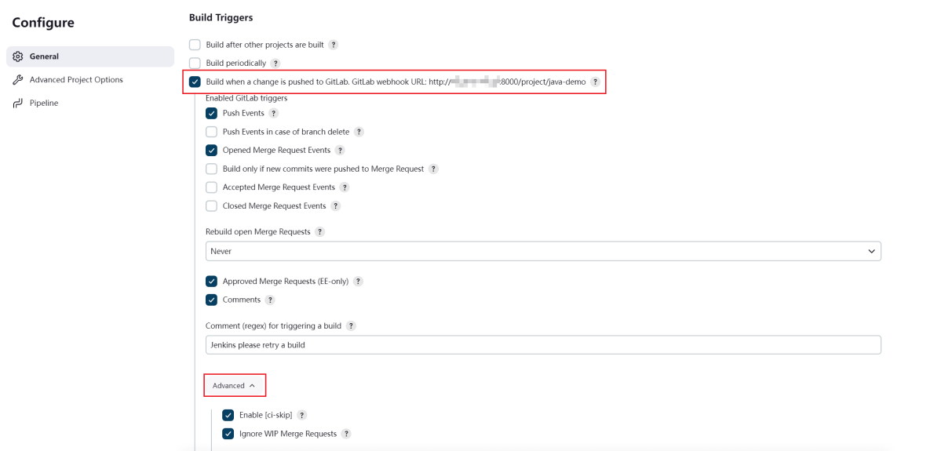Viewport: 941px width, 451px height.
Task: Open help icon next to Build periodically
Action: click(x=275, y=64)
